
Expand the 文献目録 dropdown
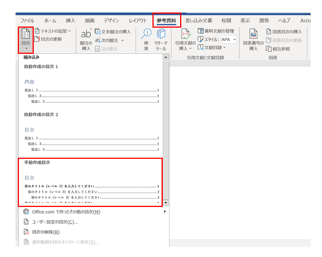tap(225, 47)
